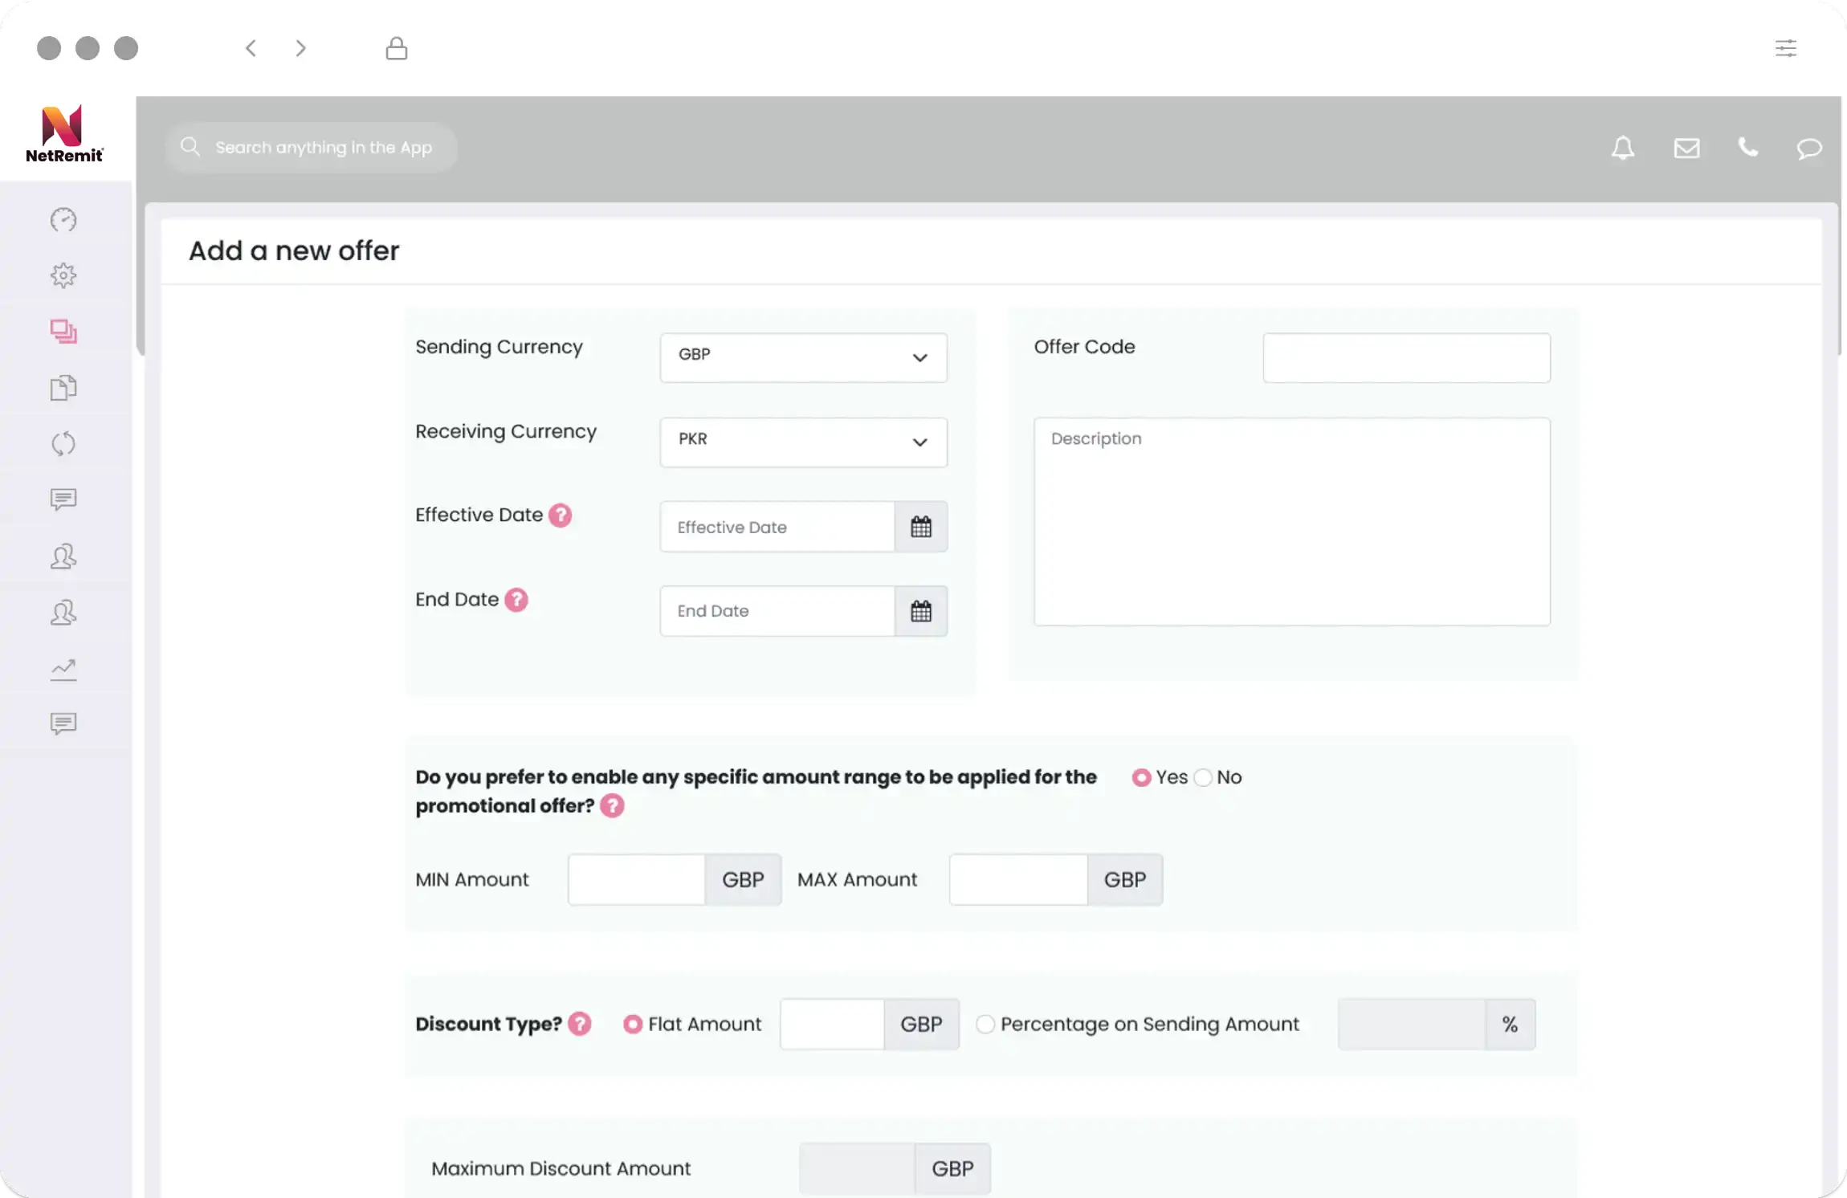Enable Percentage on Sending Amount discount

(984, 1025)
